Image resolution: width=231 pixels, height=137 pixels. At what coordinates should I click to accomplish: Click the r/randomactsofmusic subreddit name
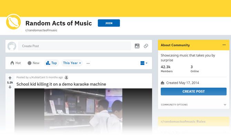[41, 30]
